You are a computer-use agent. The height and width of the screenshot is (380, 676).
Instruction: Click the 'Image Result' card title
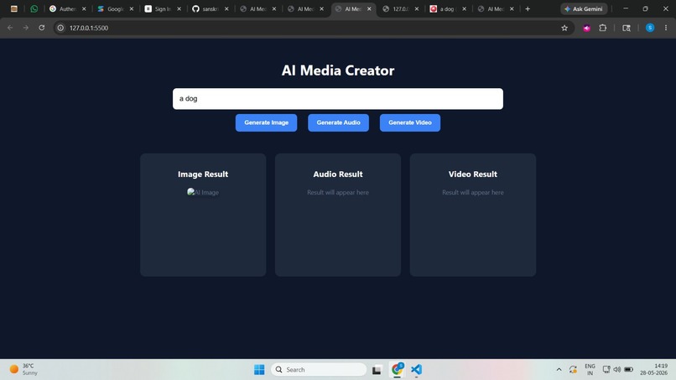203,174
